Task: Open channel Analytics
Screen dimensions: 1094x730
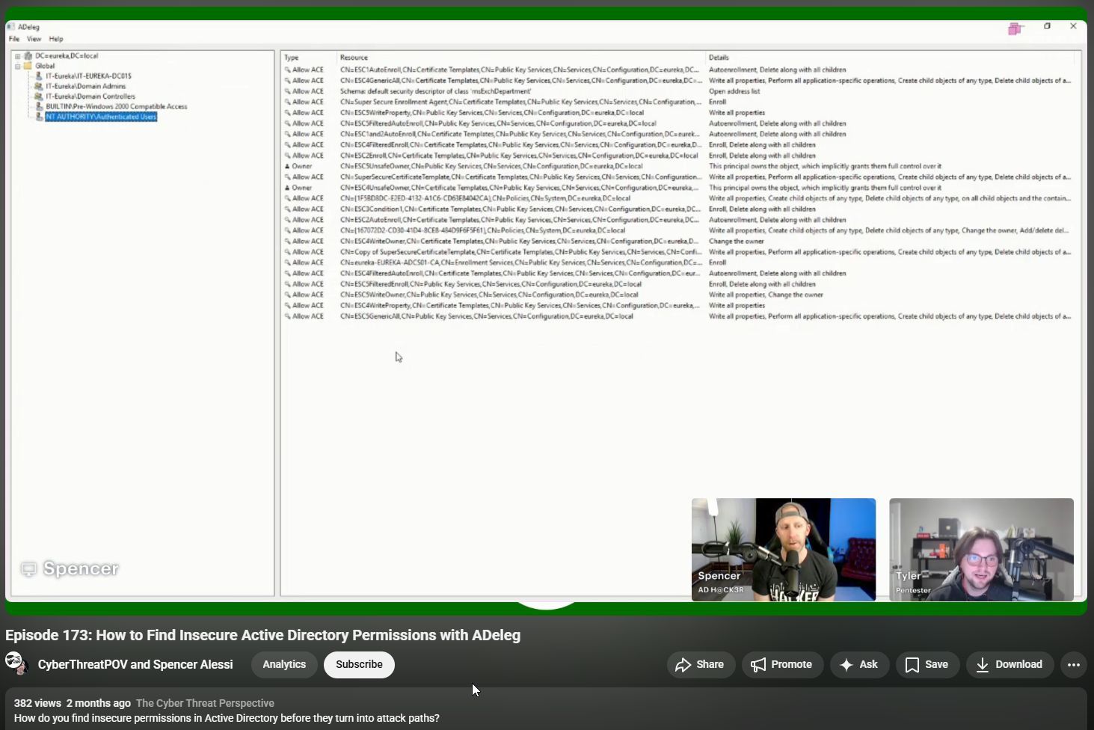Action: [284, 664]
